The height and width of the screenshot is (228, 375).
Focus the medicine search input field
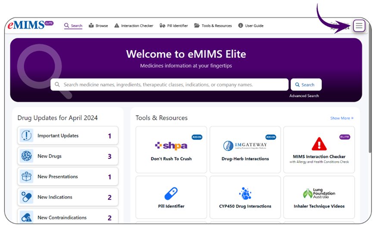(x=169, y=85)
